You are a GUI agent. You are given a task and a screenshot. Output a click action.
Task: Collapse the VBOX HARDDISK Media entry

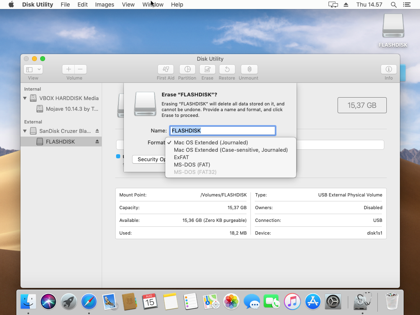(x=24, y=98)
